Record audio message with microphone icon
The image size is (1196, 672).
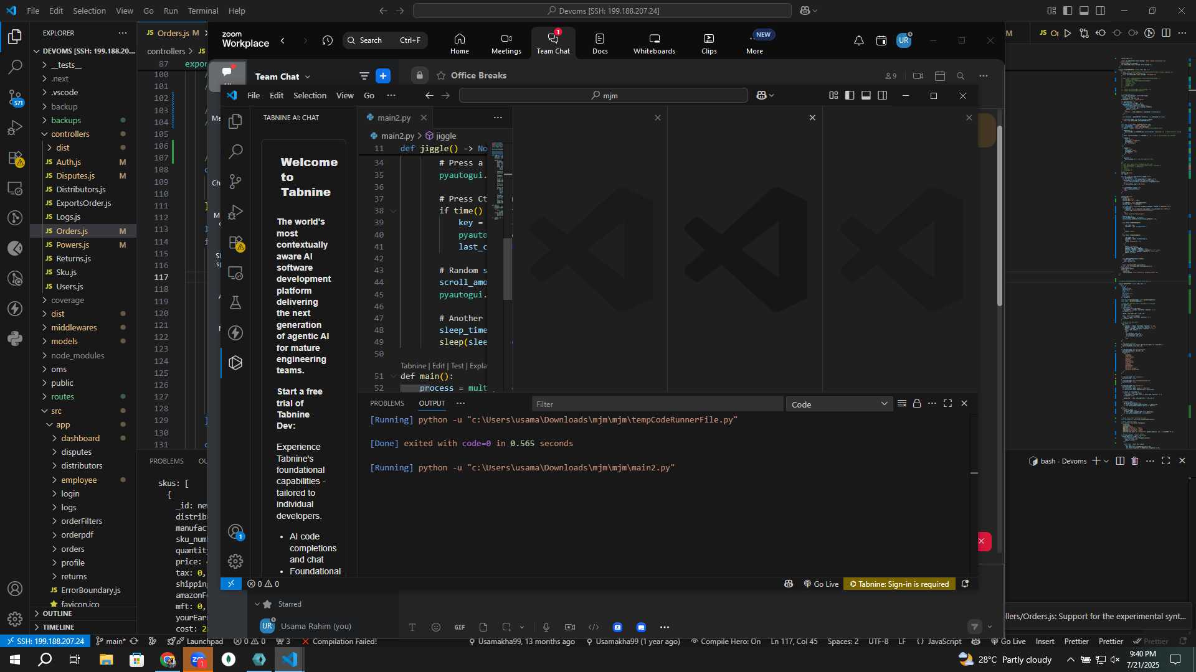[546, 627]
